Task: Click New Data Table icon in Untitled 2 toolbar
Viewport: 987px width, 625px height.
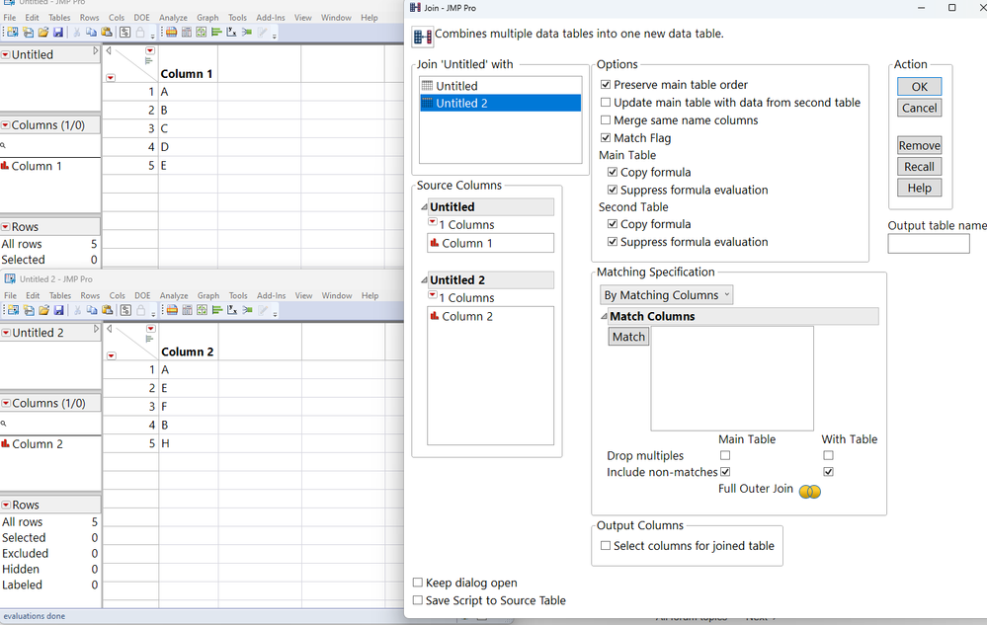Action: click(x=13, y=310)
